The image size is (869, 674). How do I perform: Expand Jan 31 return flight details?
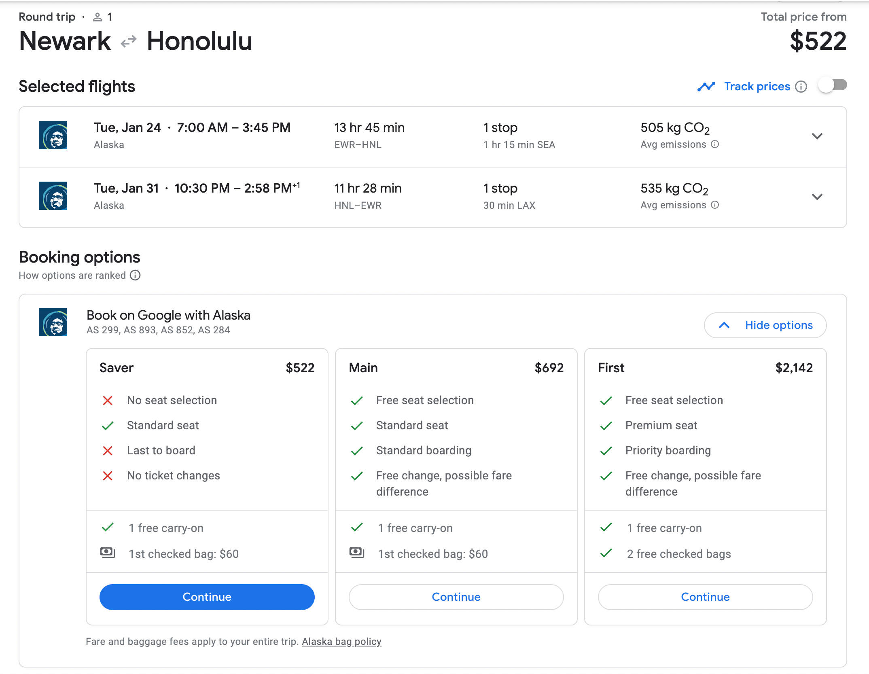(817, 197)
